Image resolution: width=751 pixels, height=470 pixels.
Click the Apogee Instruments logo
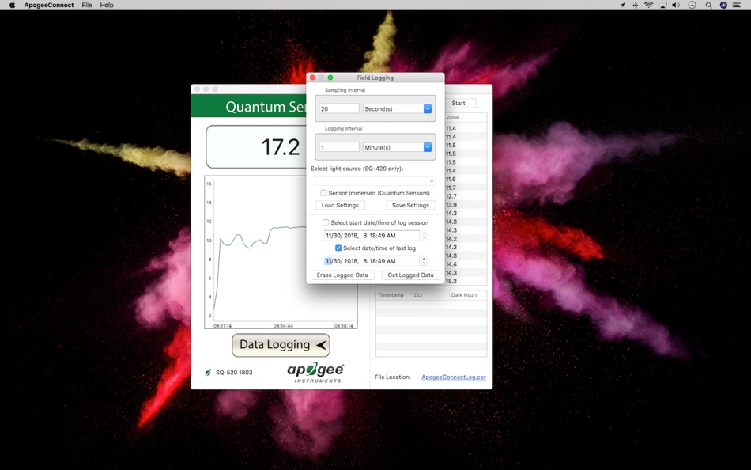click(x=315, y=372)
